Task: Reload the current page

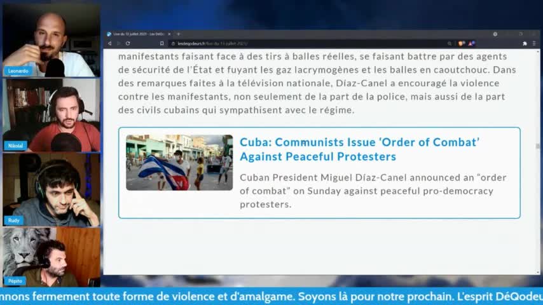Action: [x=128, y=44]
